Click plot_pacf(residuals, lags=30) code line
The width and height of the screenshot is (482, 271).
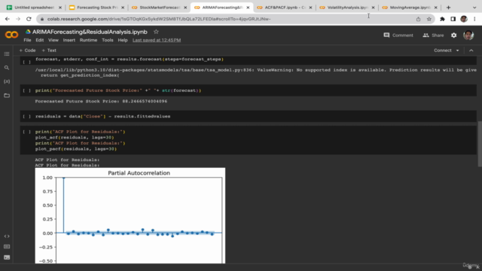coord(76,149)
